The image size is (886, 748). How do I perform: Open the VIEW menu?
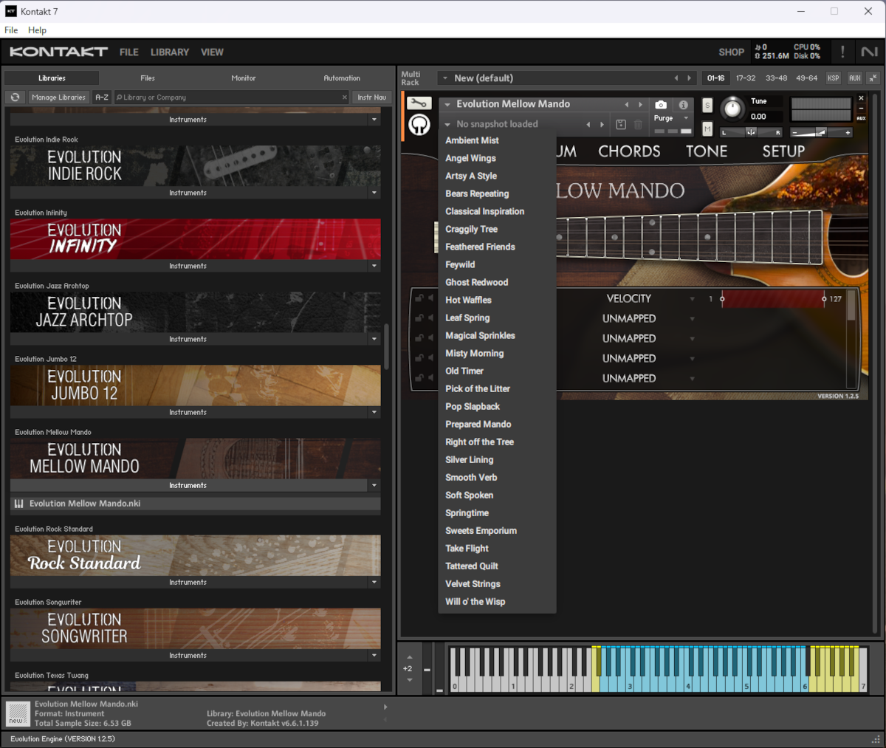212,52
